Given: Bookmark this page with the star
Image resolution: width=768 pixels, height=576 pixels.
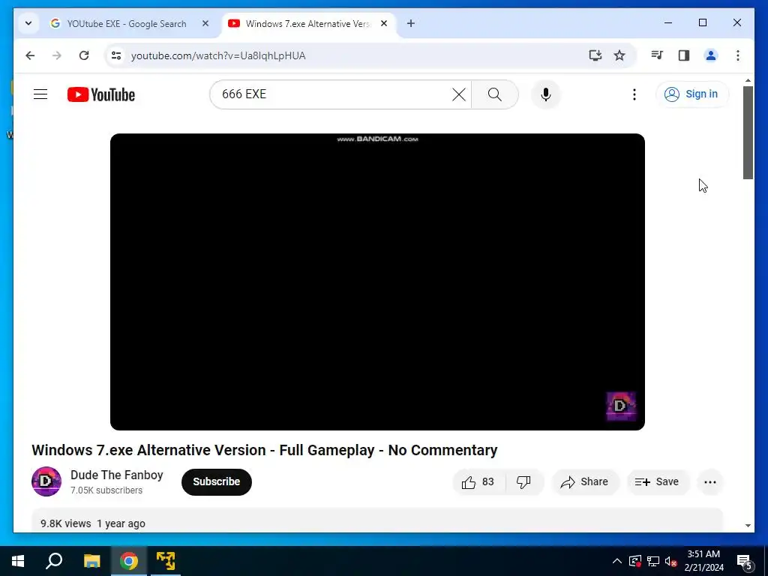Looking at the screenshot, I should coord(619,55).
